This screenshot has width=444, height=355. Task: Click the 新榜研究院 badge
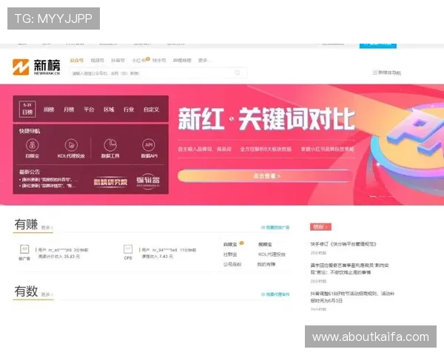click(110, 182)
